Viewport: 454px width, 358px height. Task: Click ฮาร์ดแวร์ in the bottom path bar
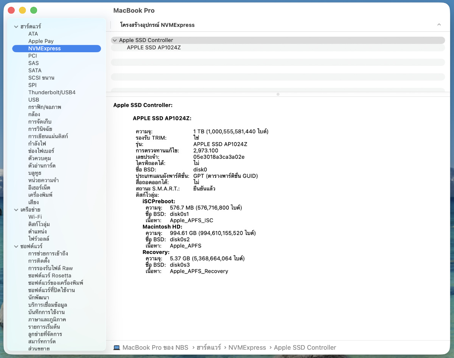coord(209,347)
